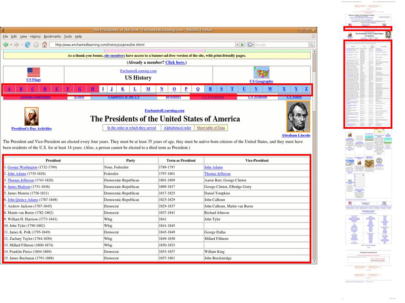Click the Stop loading icon

coord(36,45)
